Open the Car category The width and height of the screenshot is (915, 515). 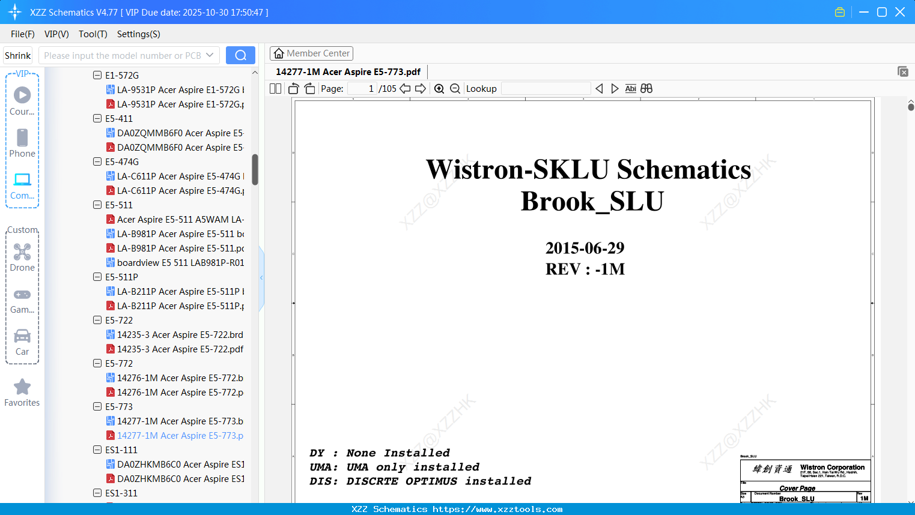pyautogui.click(x=22, y=342)
